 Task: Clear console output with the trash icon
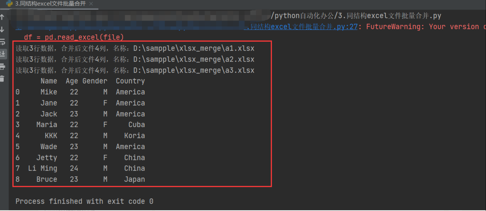point(3,79)
